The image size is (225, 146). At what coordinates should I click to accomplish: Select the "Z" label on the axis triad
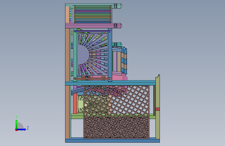click(28, 128)
